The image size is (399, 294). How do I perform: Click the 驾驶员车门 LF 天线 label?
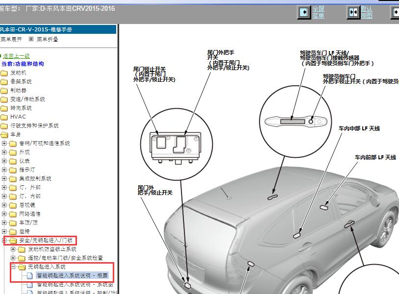(x=336, y=58)
